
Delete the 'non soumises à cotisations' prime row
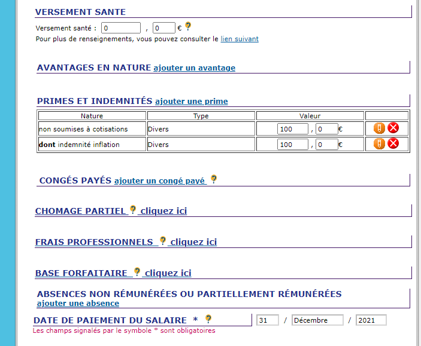[x=393, y=128]
